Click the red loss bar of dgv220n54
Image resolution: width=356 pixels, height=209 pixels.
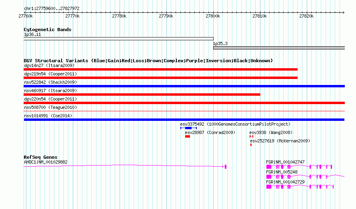point(184,103)
